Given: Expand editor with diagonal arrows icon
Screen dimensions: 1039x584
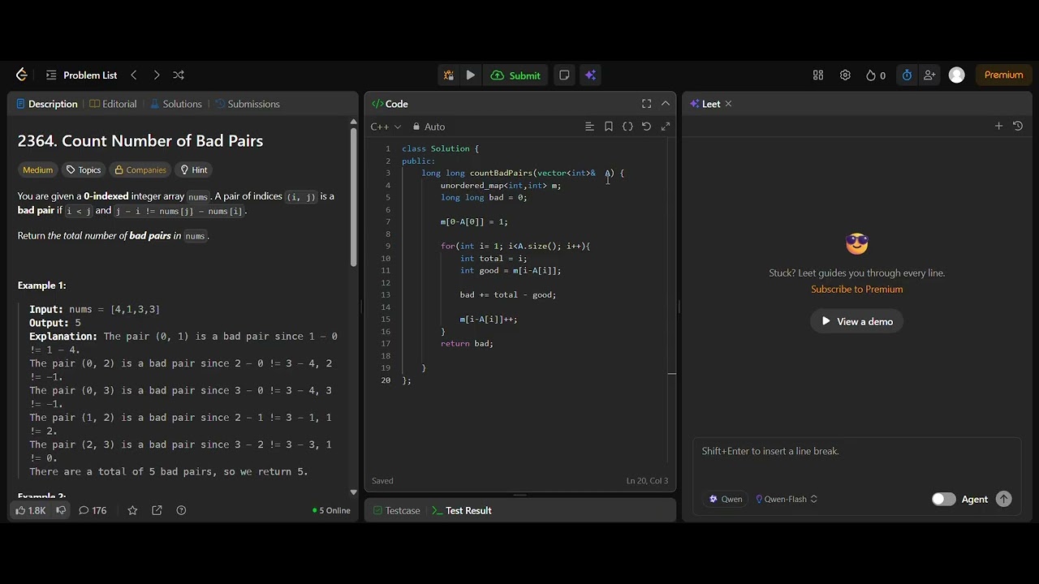Looking at the screenshot, I should point(666,127).
